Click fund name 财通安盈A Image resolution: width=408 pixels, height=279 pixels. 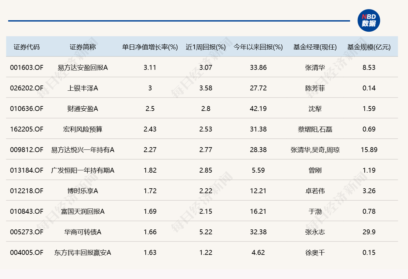[83, 109]
